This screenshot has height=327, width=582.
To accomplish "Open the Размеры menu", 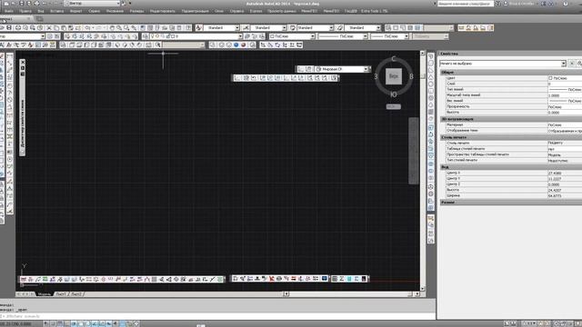I will click(x=137, y=11).
